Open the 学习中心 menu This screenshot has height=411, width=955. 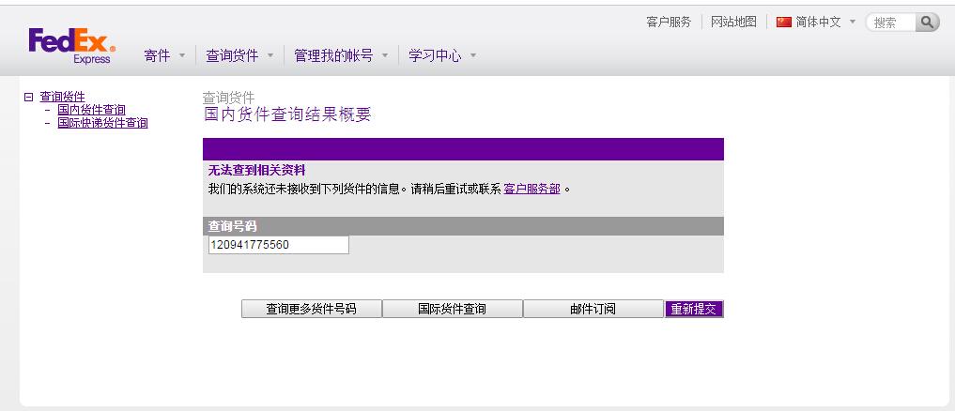pos(435,56)
